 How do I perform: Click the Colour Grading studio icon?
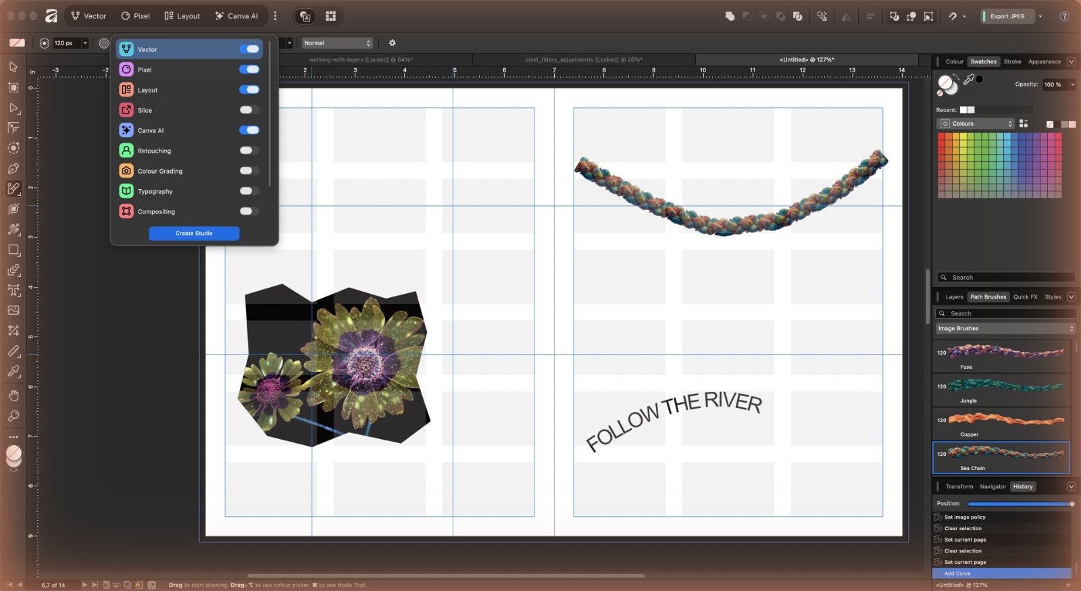(x=126, y=171)
